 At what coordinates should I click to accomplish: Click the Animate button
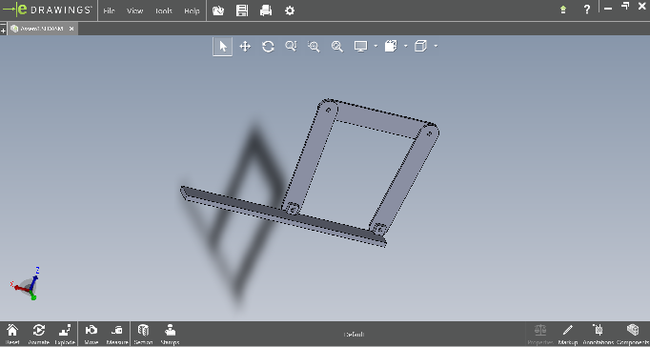38,334
